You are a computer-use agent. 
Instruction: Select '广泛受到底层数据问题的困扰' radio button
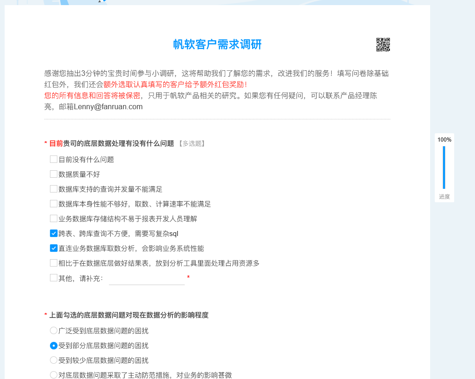pyautogui.click(x=54, y=330)
